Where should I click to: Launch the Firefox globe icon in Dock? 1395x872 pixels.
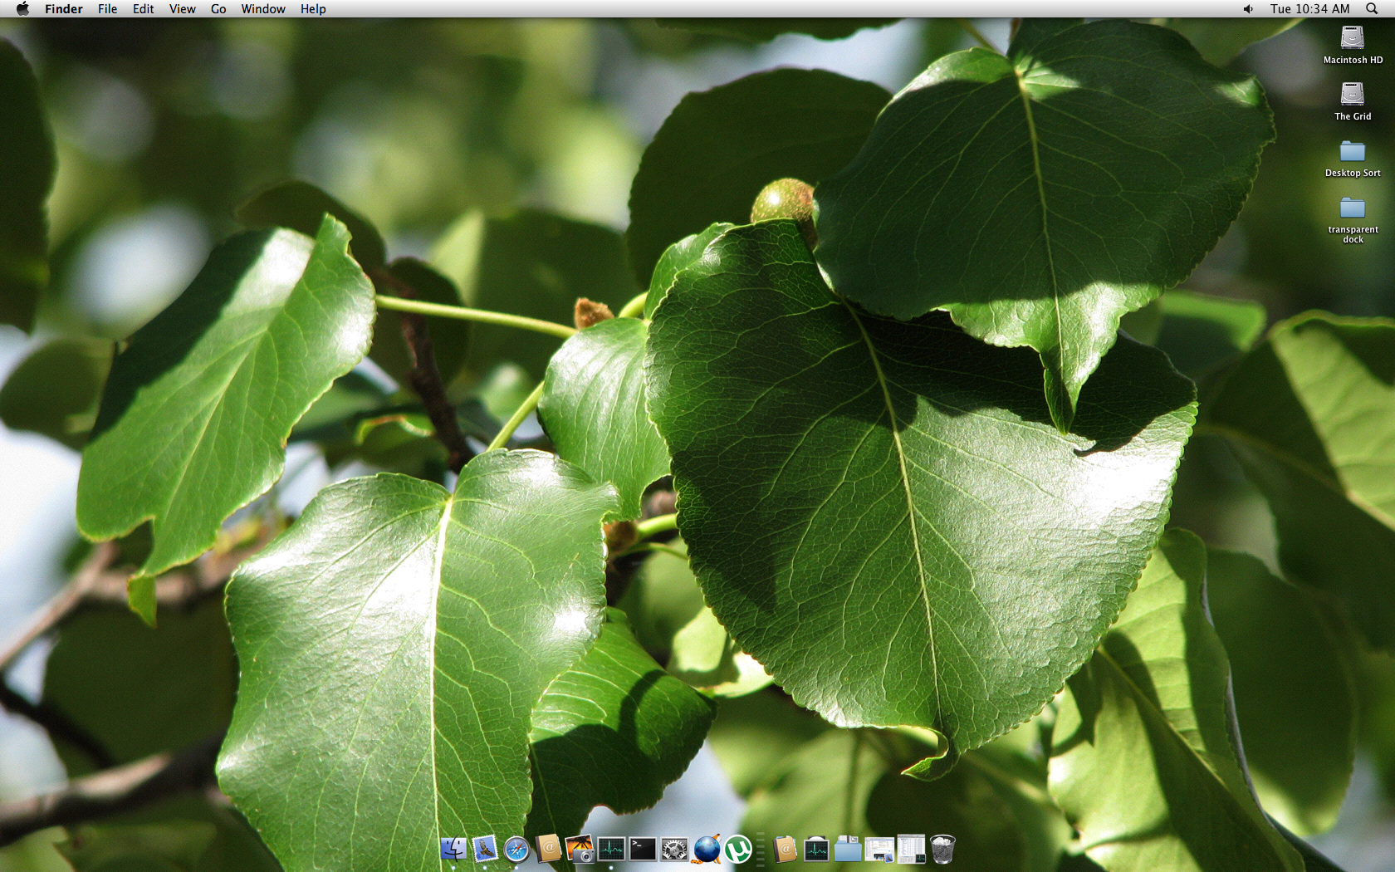point(707,849)
